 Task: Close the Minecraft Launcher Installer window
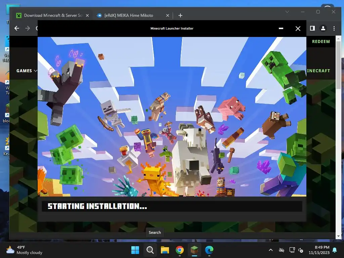(298, 29)
